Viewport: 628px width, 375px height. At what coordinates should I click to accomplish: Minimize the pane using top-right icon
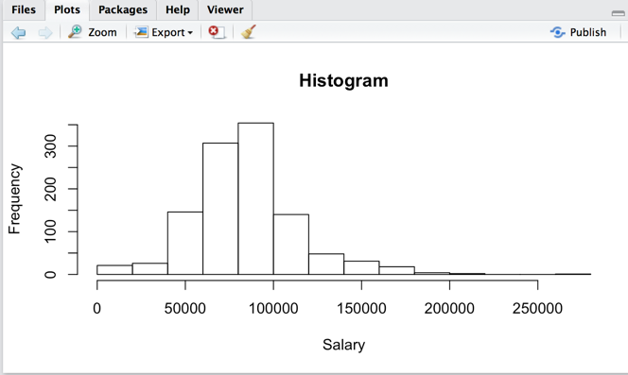click(619, 13)
